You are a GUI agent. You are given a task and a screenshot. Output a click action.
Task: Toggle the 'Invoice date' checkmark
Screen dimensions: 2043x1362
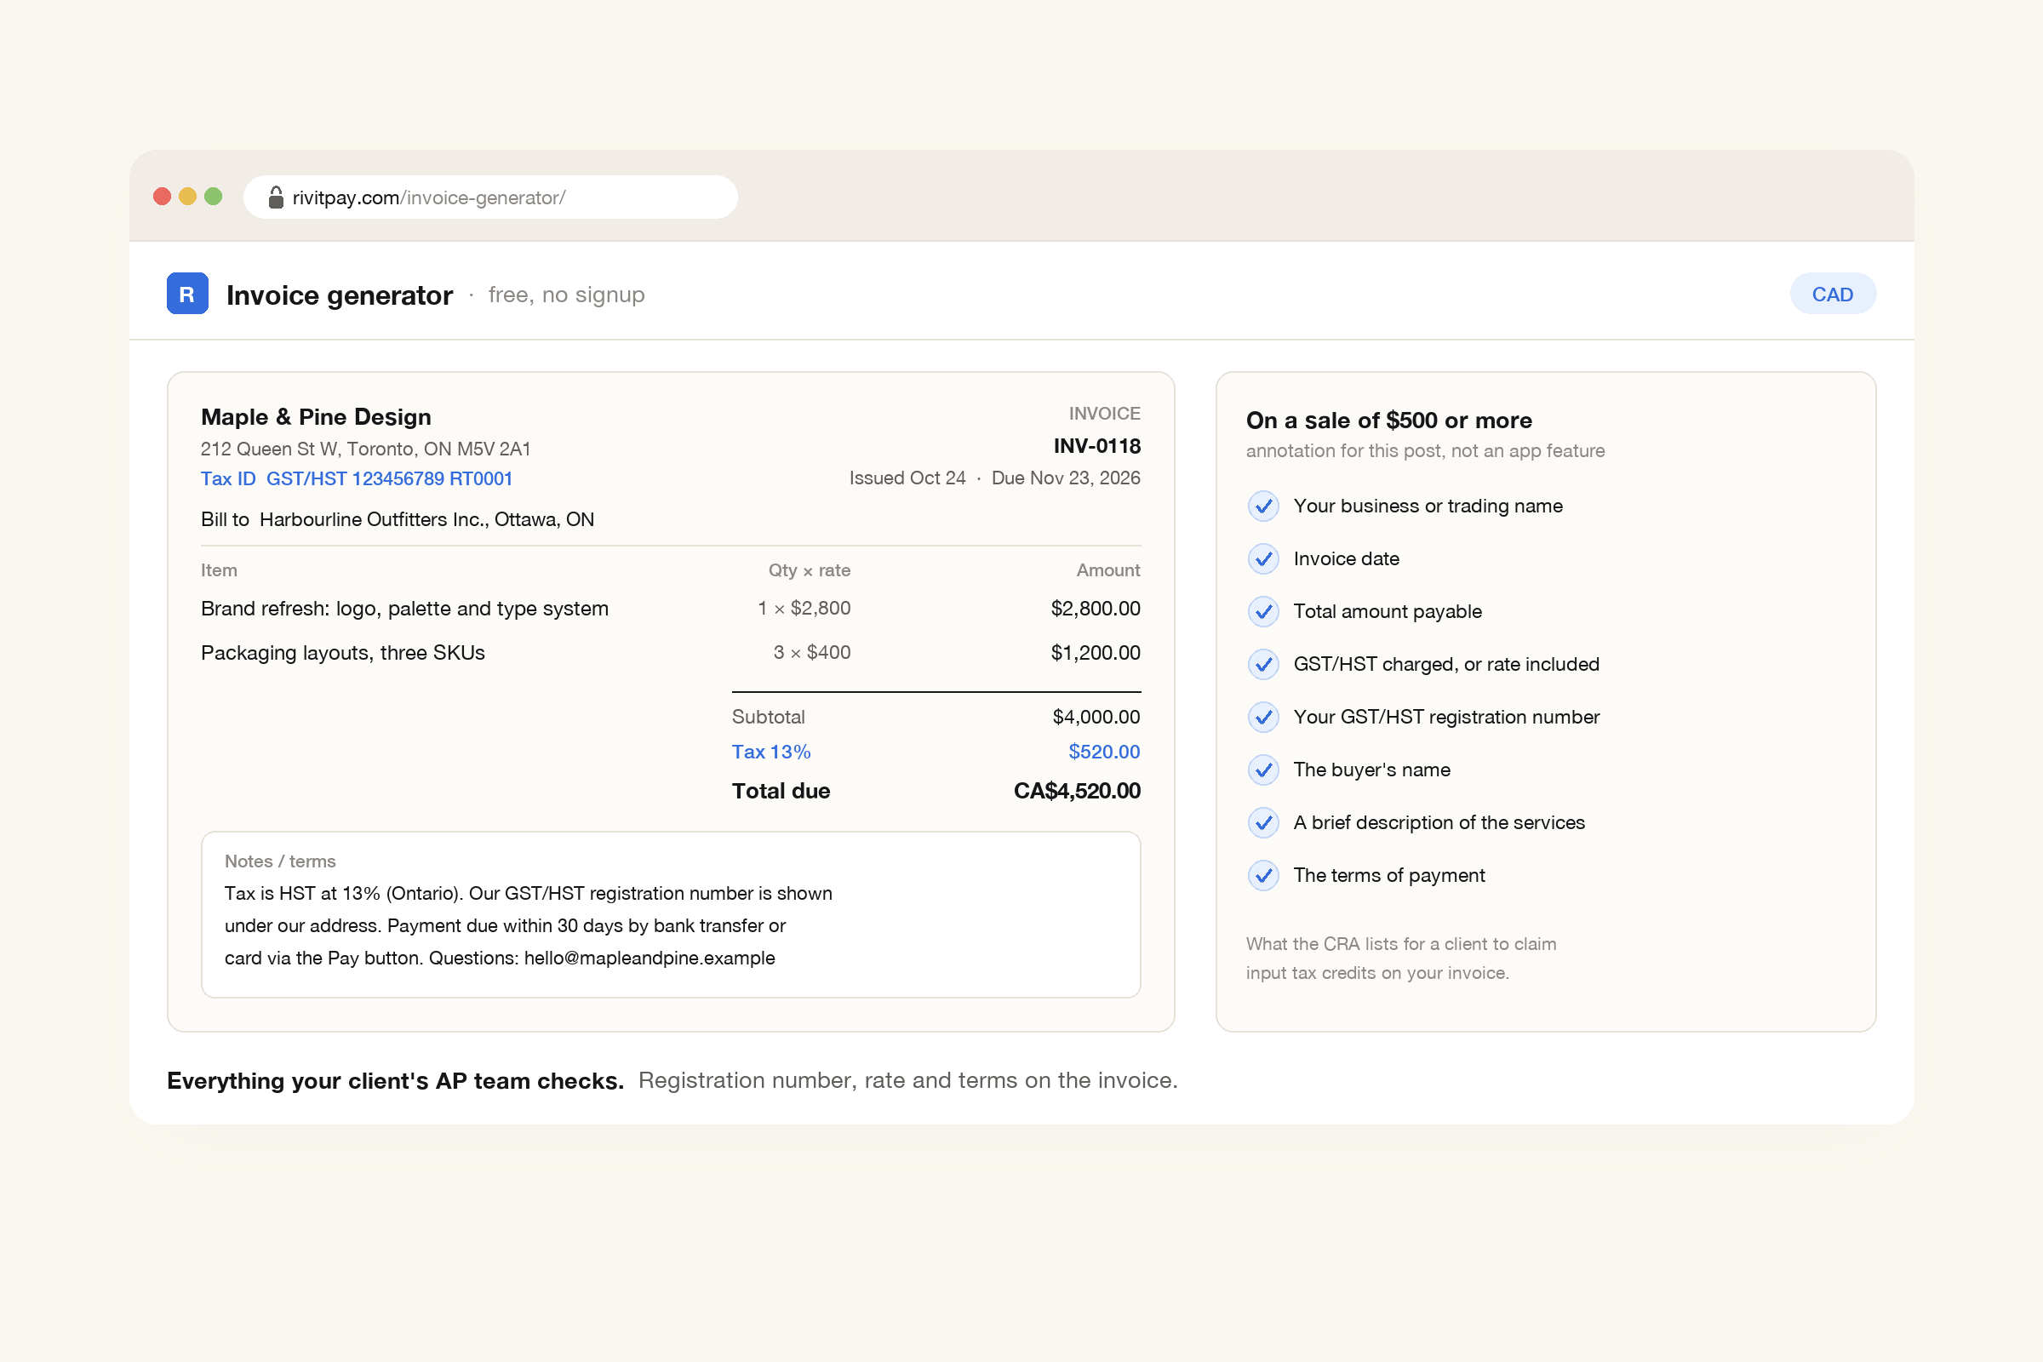(x=1264, y=558)
